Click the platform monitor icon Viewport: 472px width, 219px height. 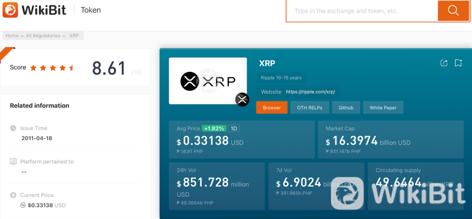click(13, 161)
